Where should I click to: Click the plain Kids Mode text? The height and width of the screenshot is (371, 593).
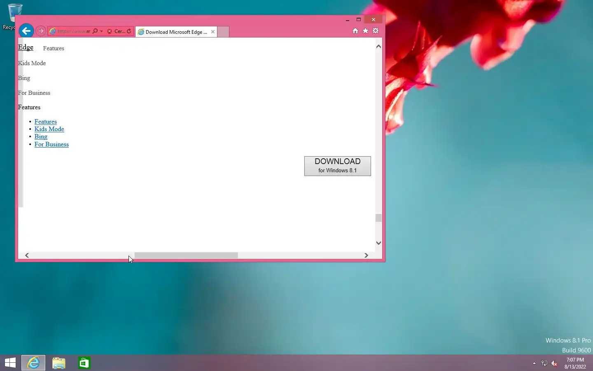pos(32,63)
